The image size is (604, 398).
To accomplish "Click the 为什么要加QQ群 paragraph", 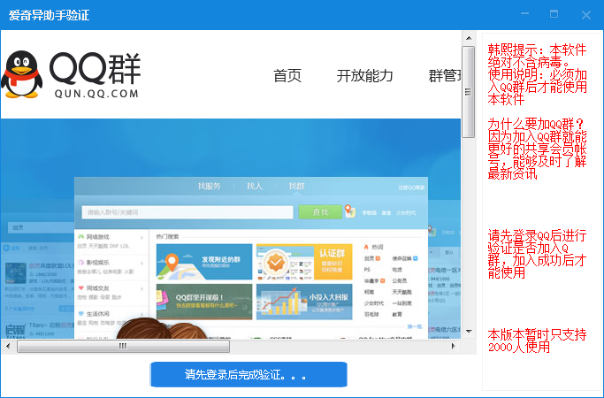I will tap(537, 149).
